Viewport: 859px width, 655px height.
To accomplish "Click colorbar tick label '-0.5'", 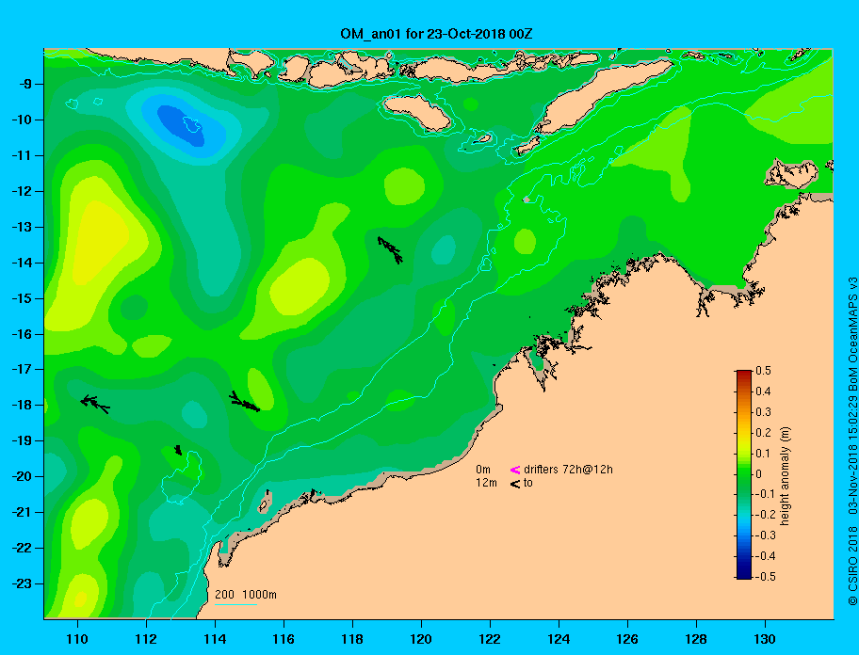I will (x=766, y=577).
